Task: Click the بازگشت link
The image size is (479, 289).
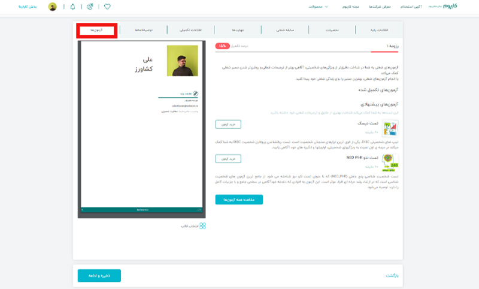Action: tap(392, 276)
